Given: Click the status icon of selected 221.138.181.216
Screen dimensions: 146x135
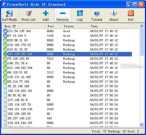Looking at the screenshot, I should [5, 54].
